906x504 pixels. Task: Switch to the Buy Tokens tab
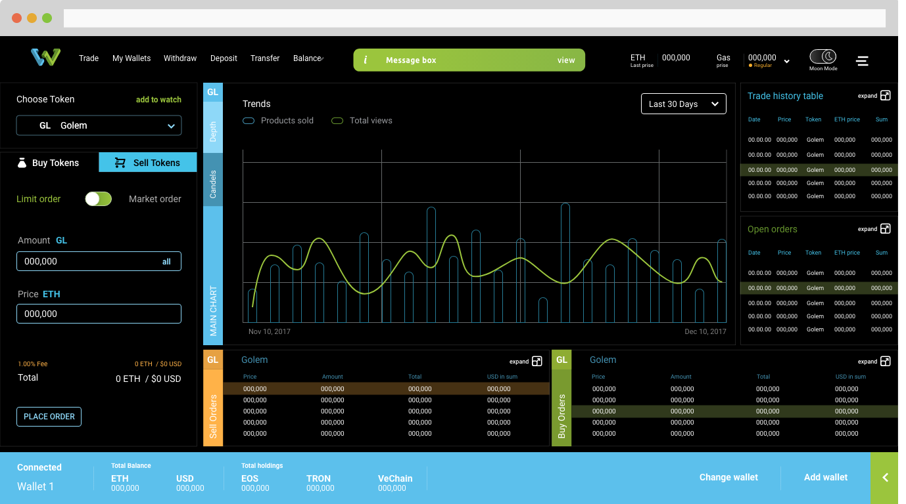click(x=49, y=163)
